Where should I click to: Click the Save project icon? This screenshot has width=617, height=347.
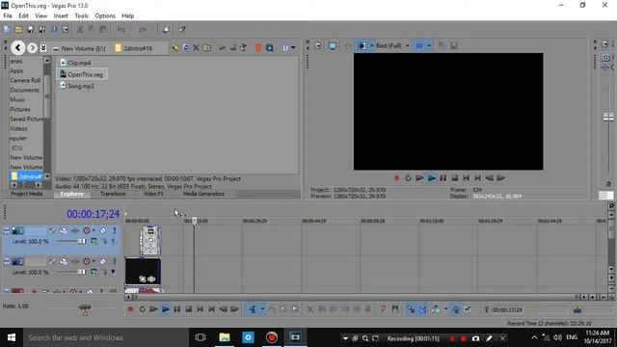pyautogui.click(x=30, y=30)
